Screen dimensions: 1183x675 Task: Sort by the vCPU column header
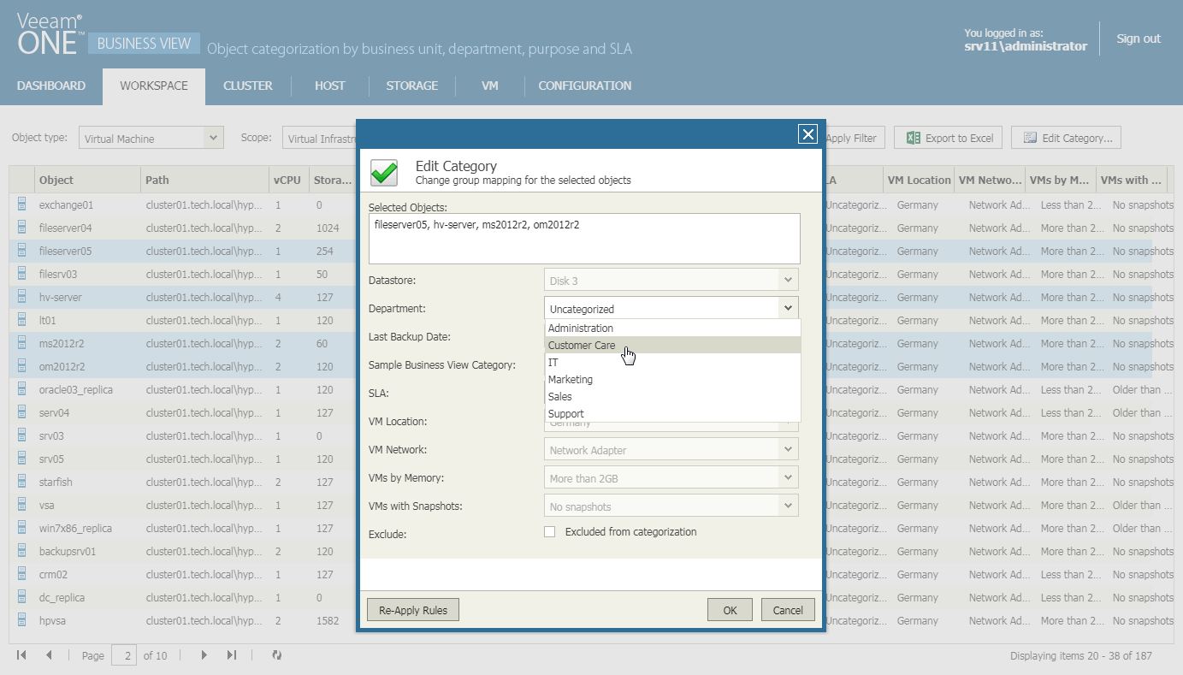[288, 180]
